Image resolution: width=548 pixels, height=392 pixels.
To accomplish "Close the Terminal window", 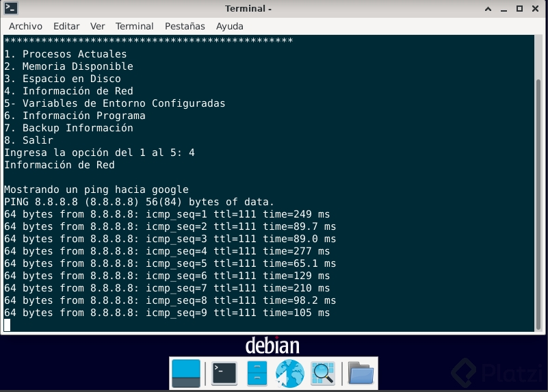I will (536, 9).
